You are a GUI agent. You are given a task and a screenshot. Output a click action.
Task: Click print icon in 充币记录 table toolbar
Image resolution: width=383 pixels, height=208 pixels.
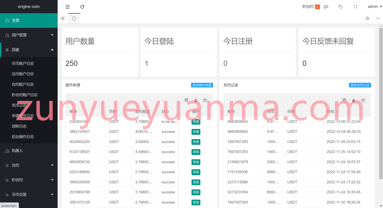[x=363, y=100]
